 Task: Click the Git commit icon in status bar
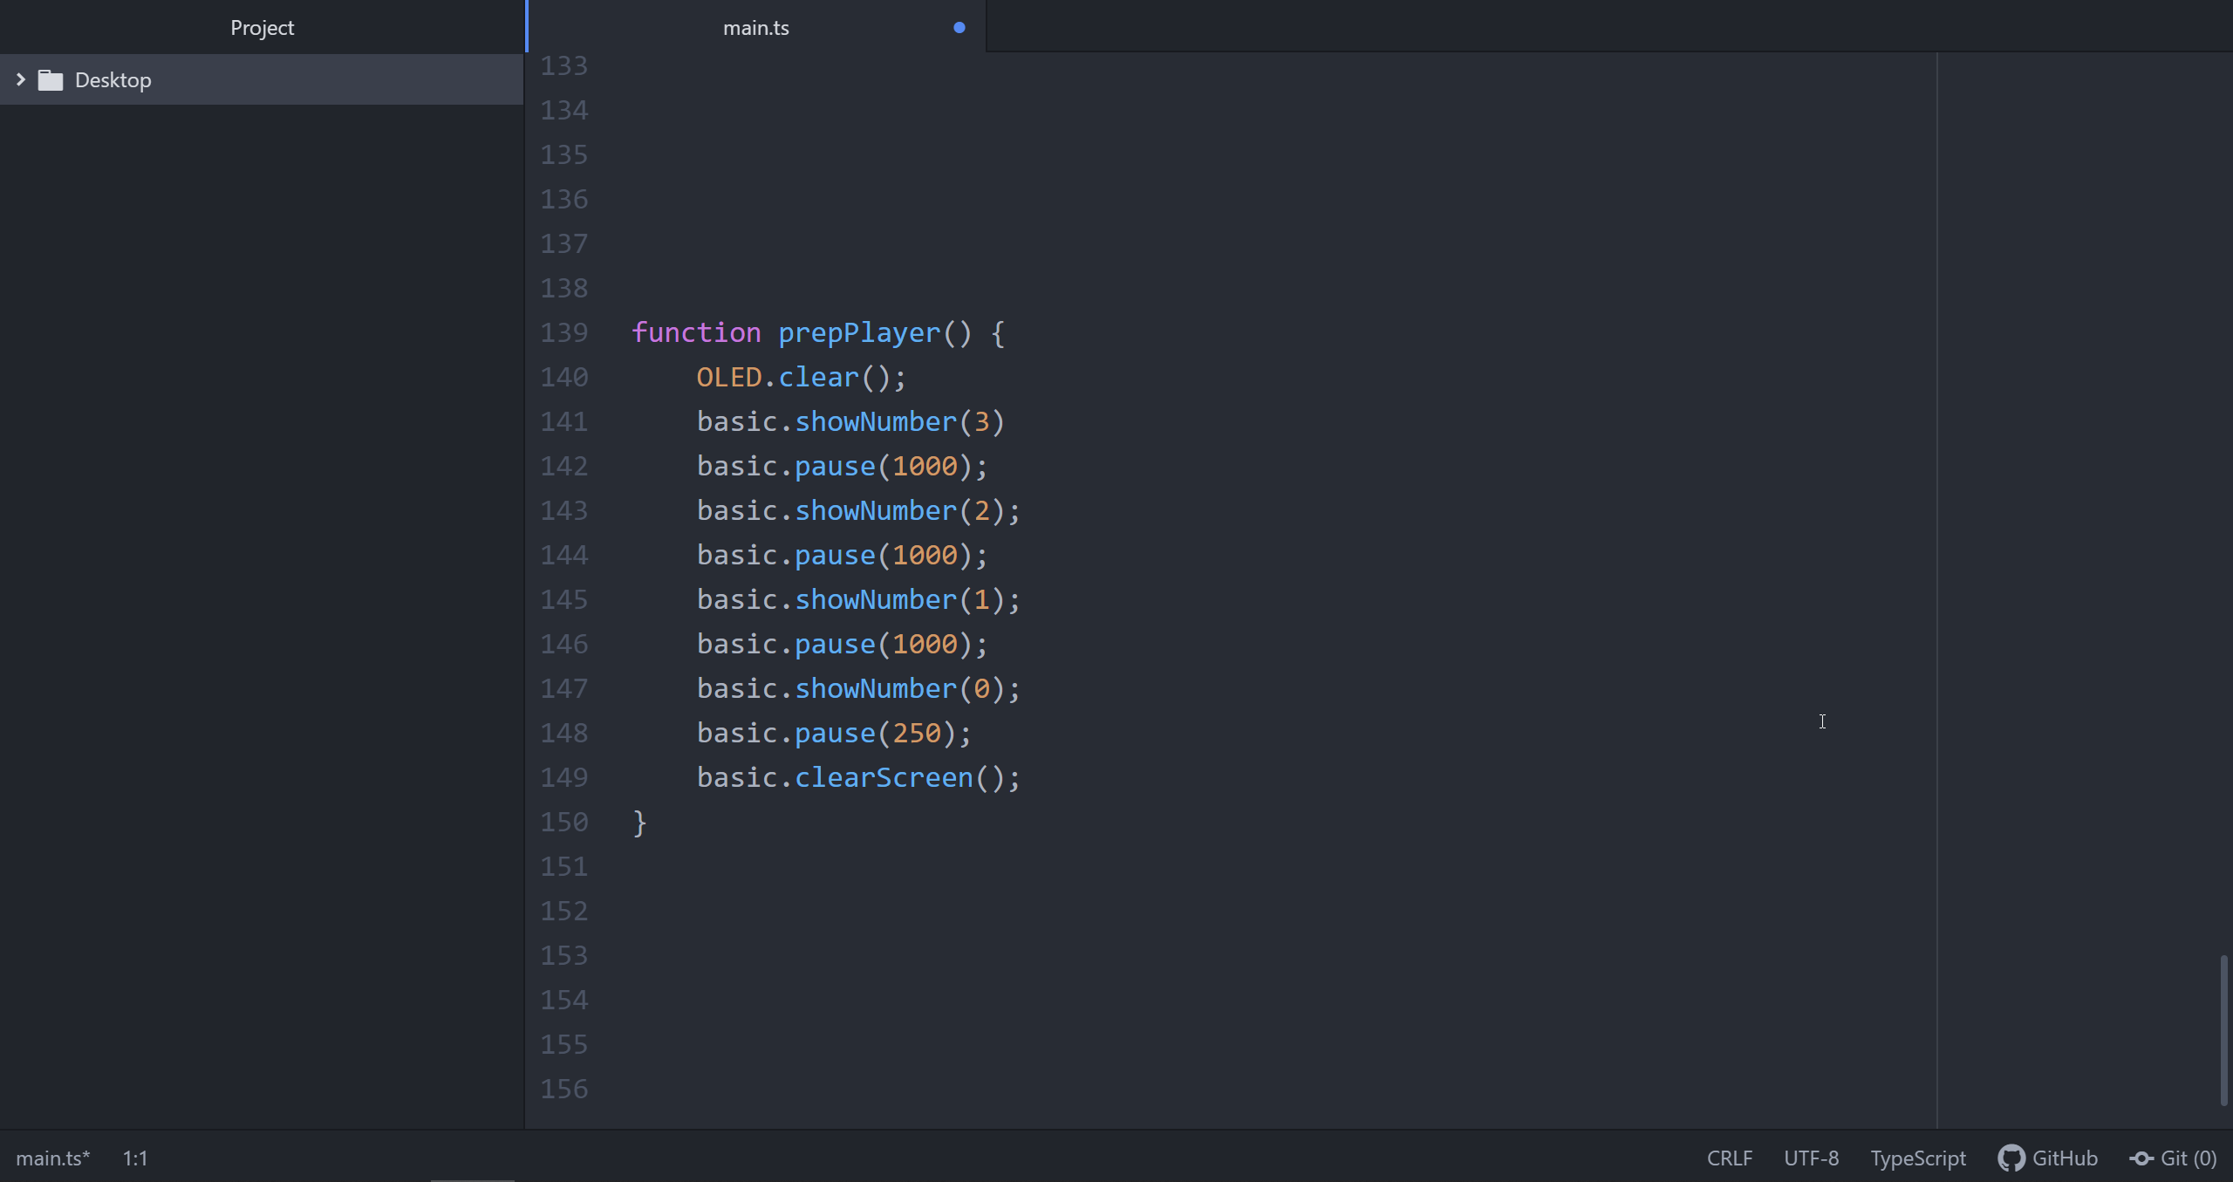tap(2141, 1158)
